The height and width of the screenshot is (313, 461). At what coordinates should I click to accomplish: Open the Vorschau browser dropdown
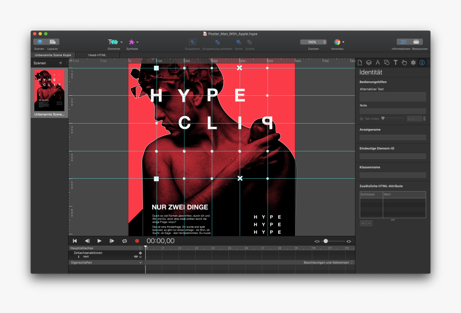(x=338, y=42)
